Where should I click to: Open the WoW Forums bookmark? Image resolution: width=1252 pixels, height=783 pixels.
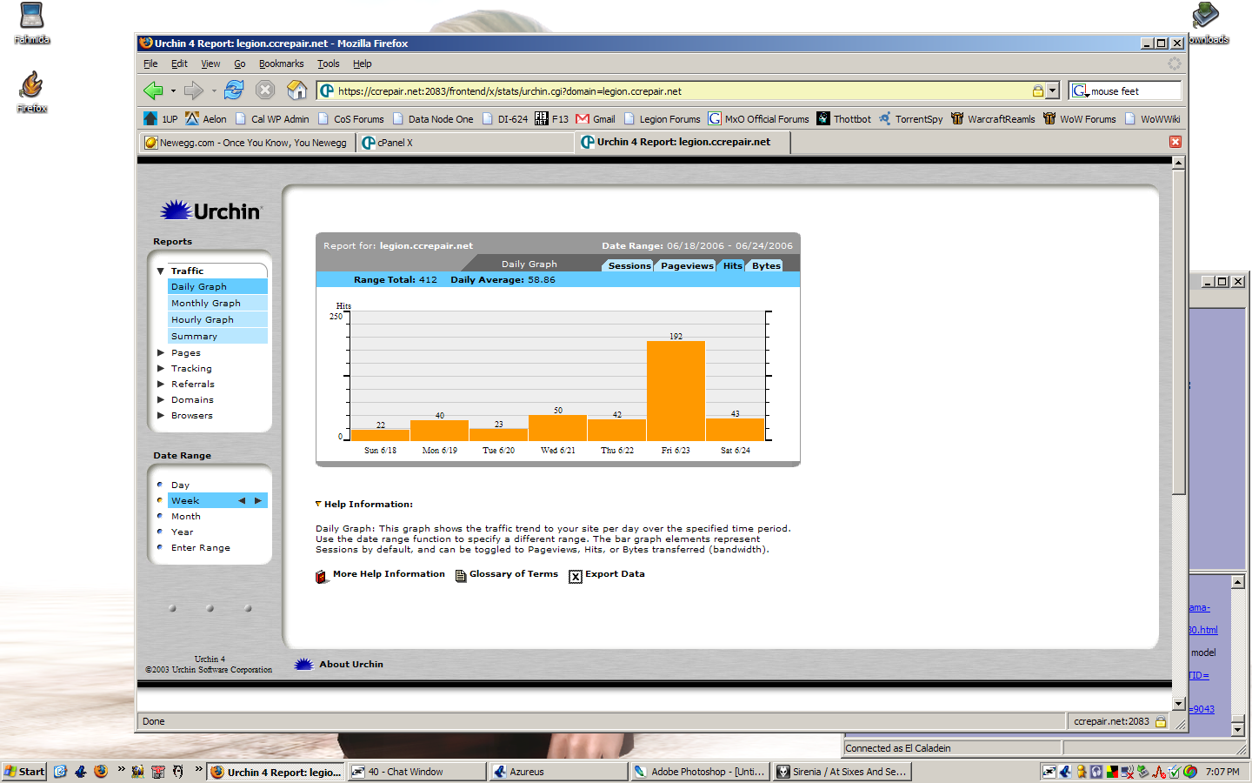pos(1079,119)
